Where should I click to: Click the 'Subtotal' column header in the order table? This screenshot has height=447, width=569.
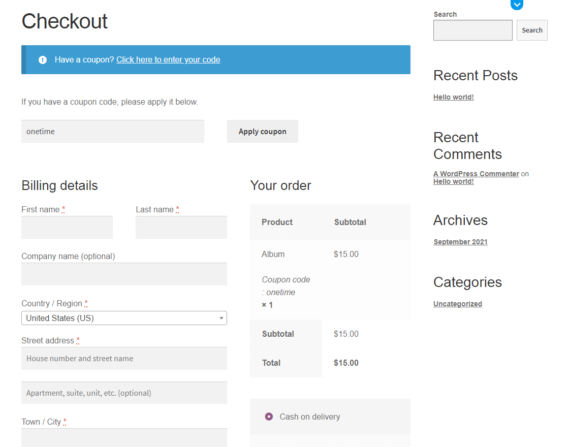[x=350, y=222]
